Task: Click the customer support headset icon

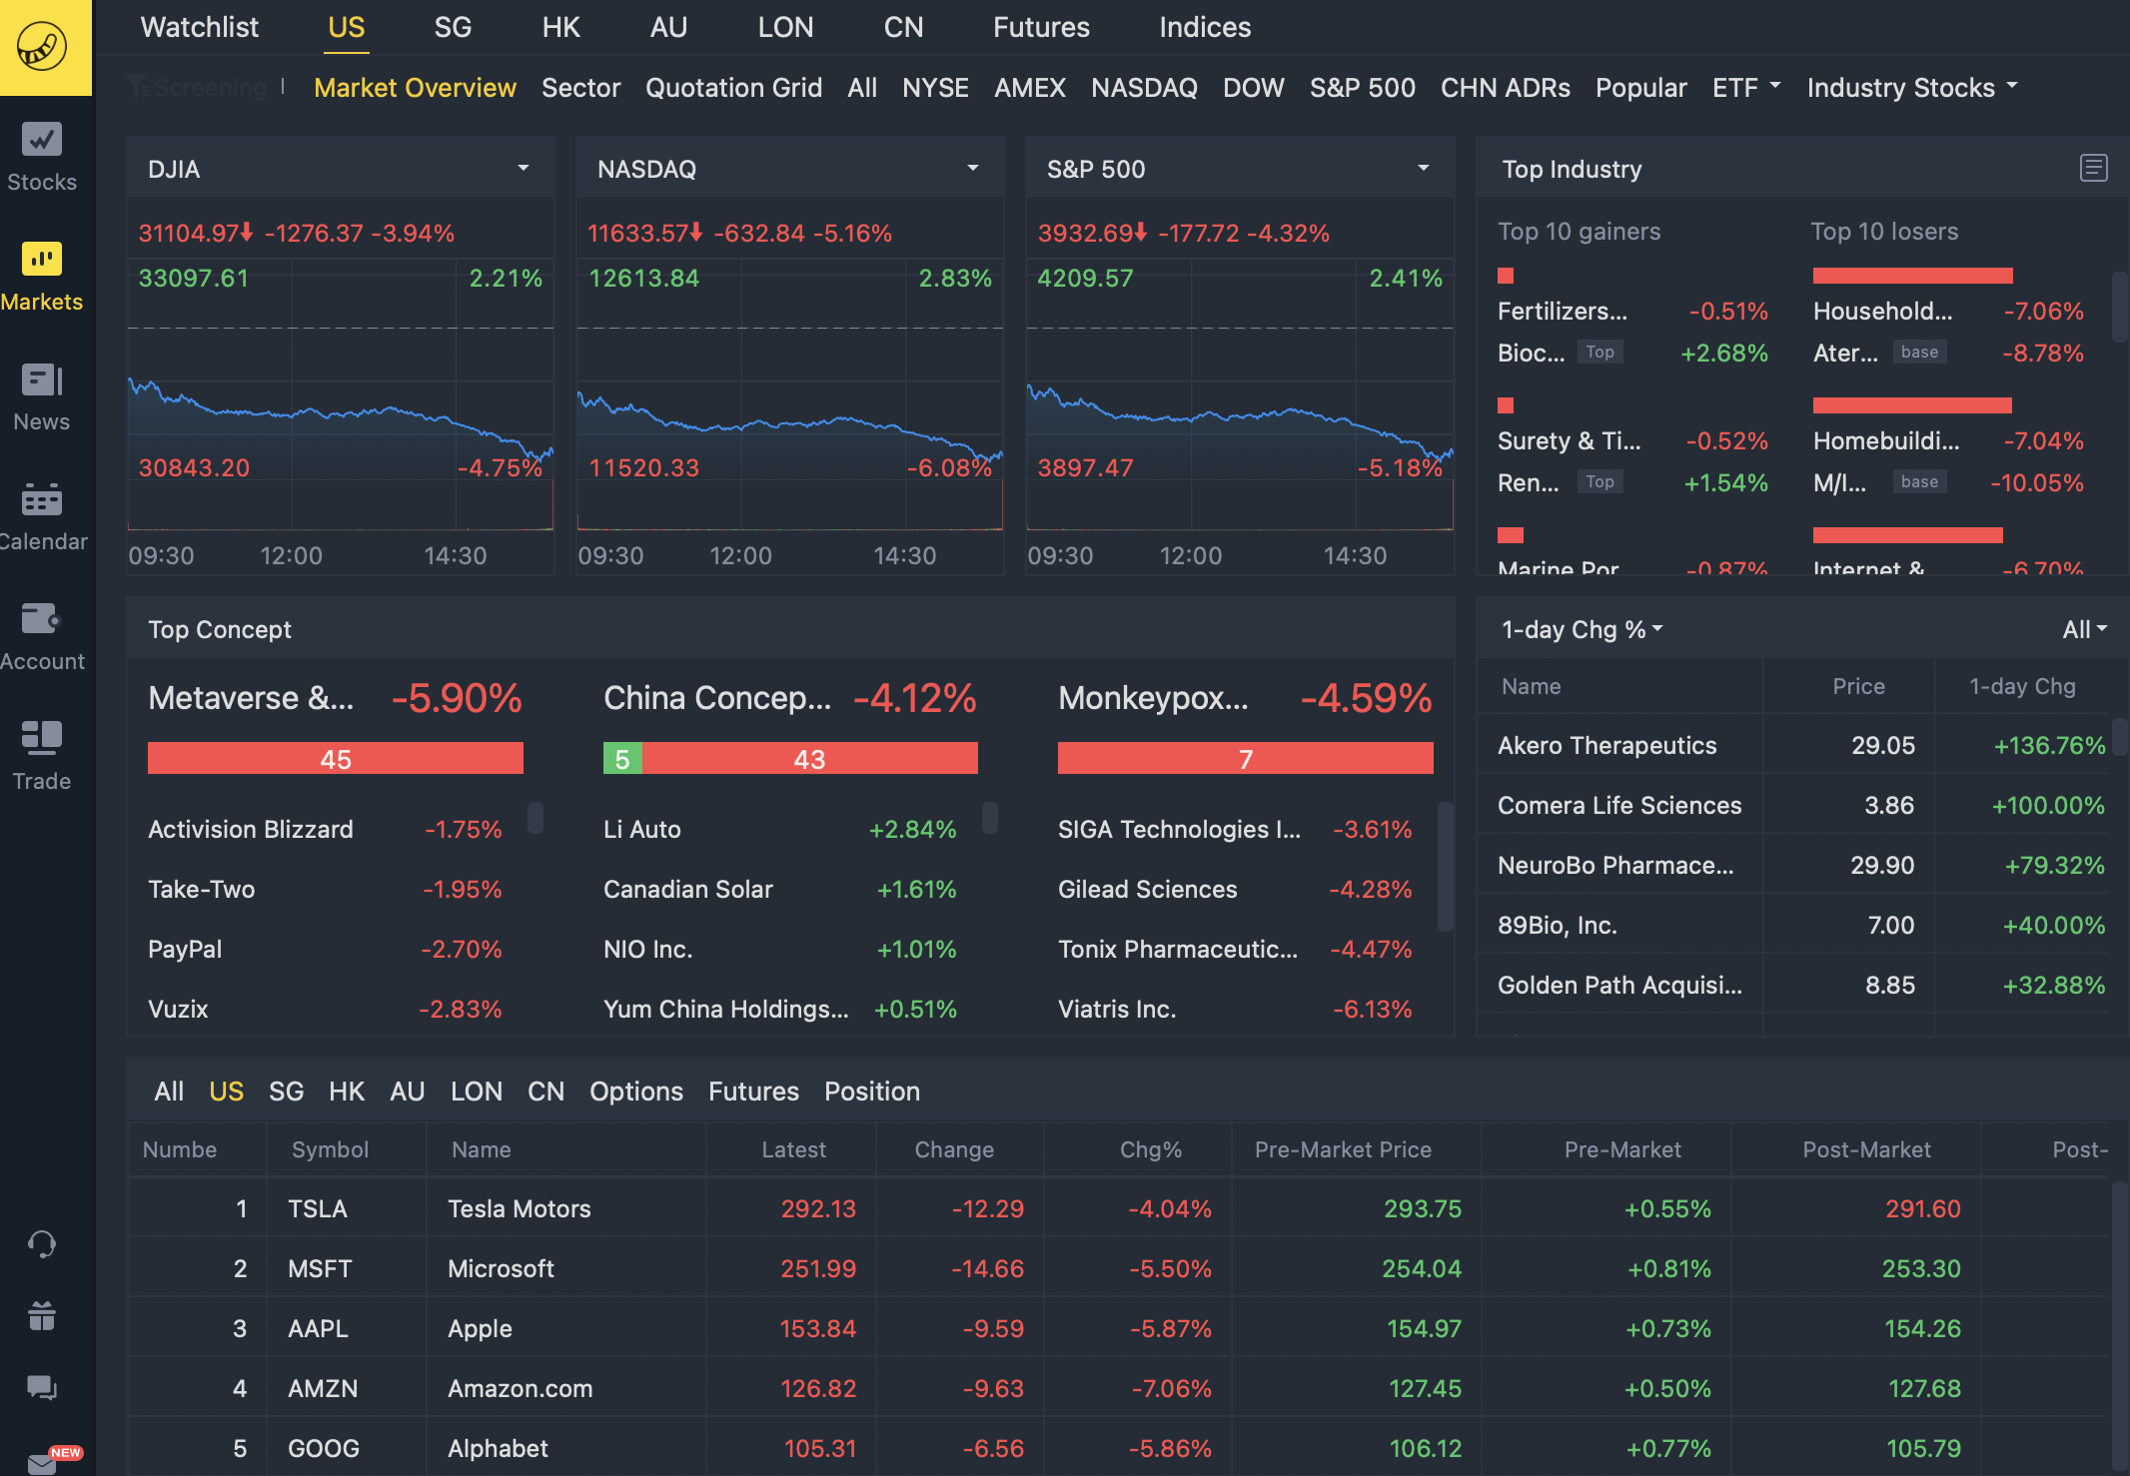Action: [x=42, y=1244]
